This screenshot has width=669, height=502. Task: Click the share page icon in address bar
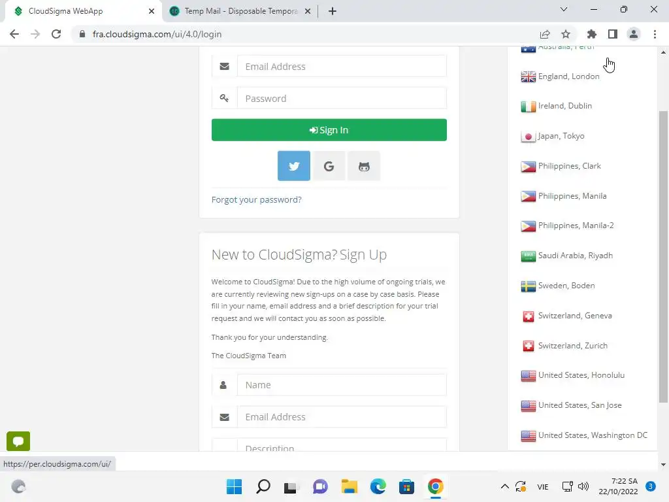point(545,34)
